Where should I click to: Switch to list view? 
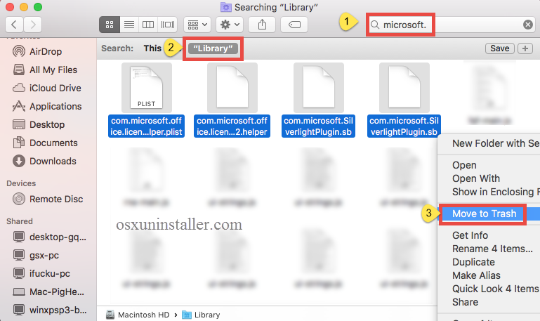pos(129,25)
